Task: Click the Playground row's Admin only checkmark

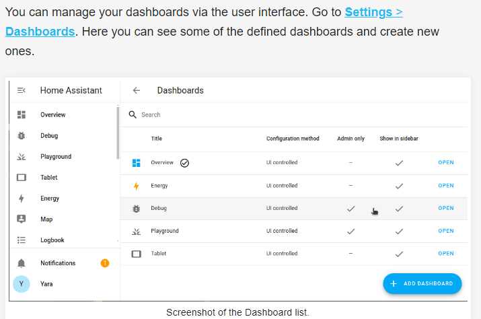Action: point(351,232)
